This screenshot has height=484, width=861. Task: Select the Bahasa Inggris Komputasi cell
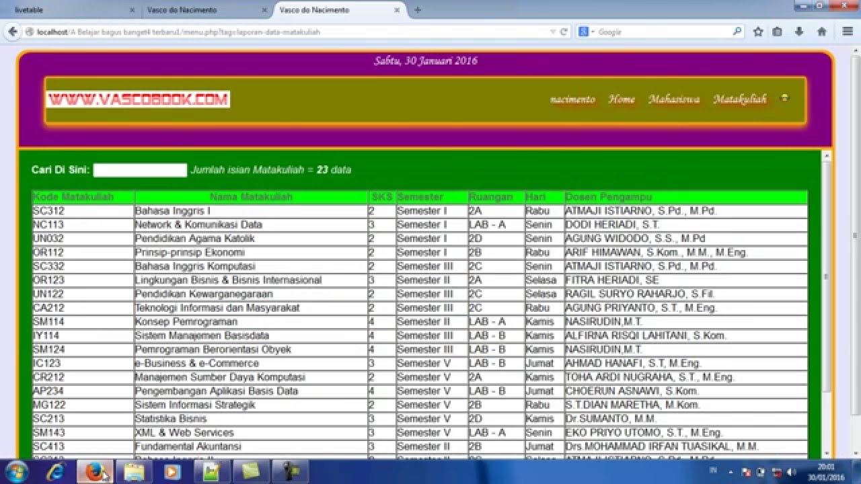251,266
